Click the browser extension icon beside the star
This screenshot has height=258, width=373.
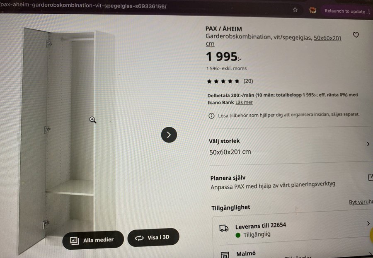click(x=312, y=10)
